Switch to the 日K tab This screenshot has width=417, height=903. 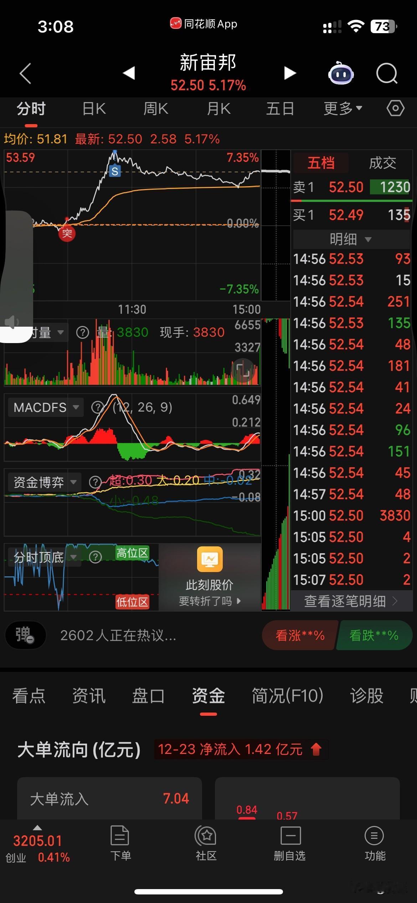coord(94,108)
